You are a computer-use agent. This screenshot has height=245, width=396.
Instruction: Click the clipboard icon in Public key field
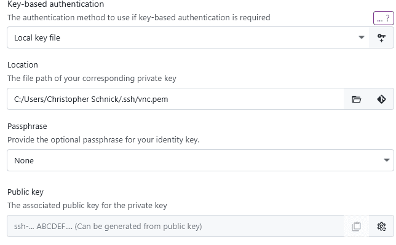click(357, 227)
